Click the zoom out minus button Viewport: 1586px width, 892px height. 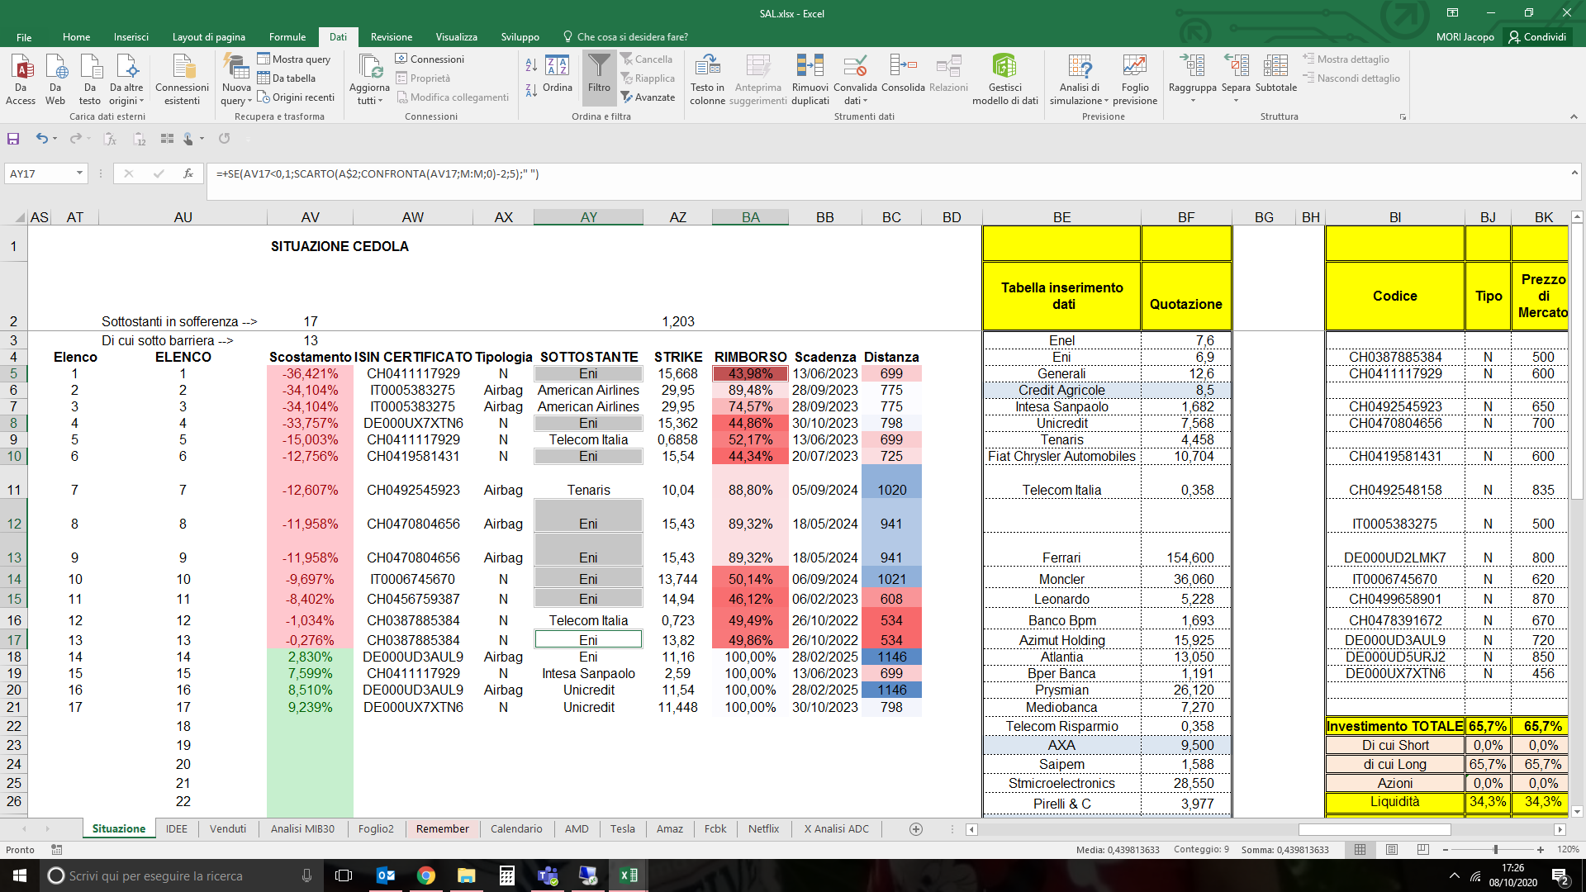coord(1446,849)
